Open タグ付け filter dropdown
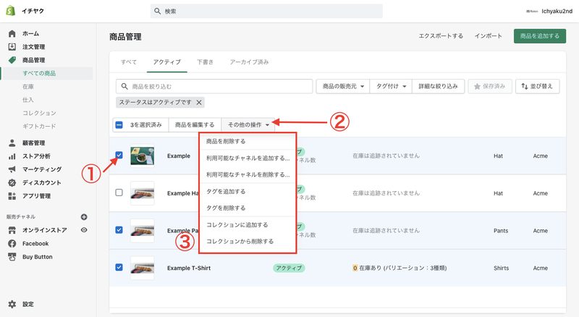Viewport: 579px width, 317px height. click(x=391, y=86)
